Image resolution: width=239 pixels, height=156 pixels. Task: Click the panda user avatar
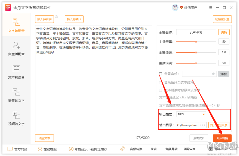[175, 7]
